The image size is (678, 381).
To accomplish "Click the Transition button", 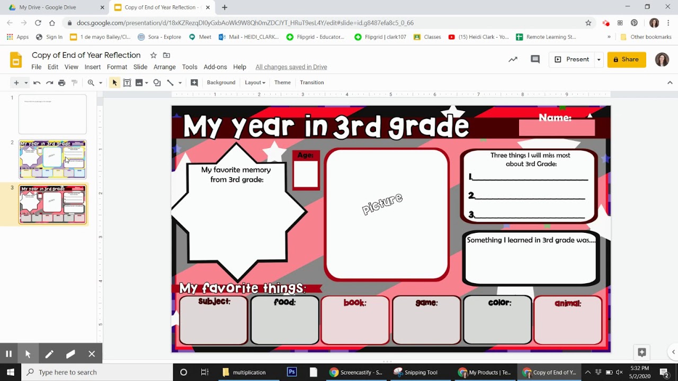I will [311, 83].
